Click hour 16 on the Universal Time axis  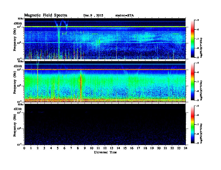[132, 148]
